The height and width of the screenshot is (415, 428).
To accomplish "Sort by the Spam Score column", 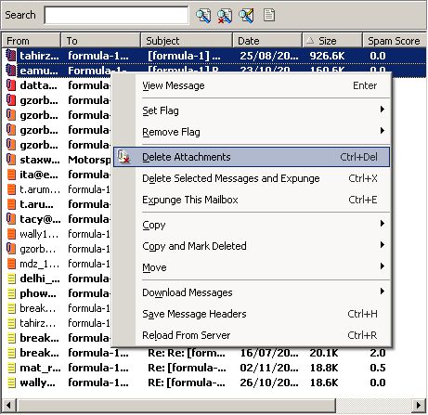I will 395,41.
